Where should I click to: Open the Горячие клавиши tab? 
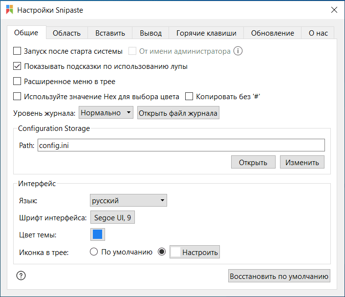(x=206, y=33)
